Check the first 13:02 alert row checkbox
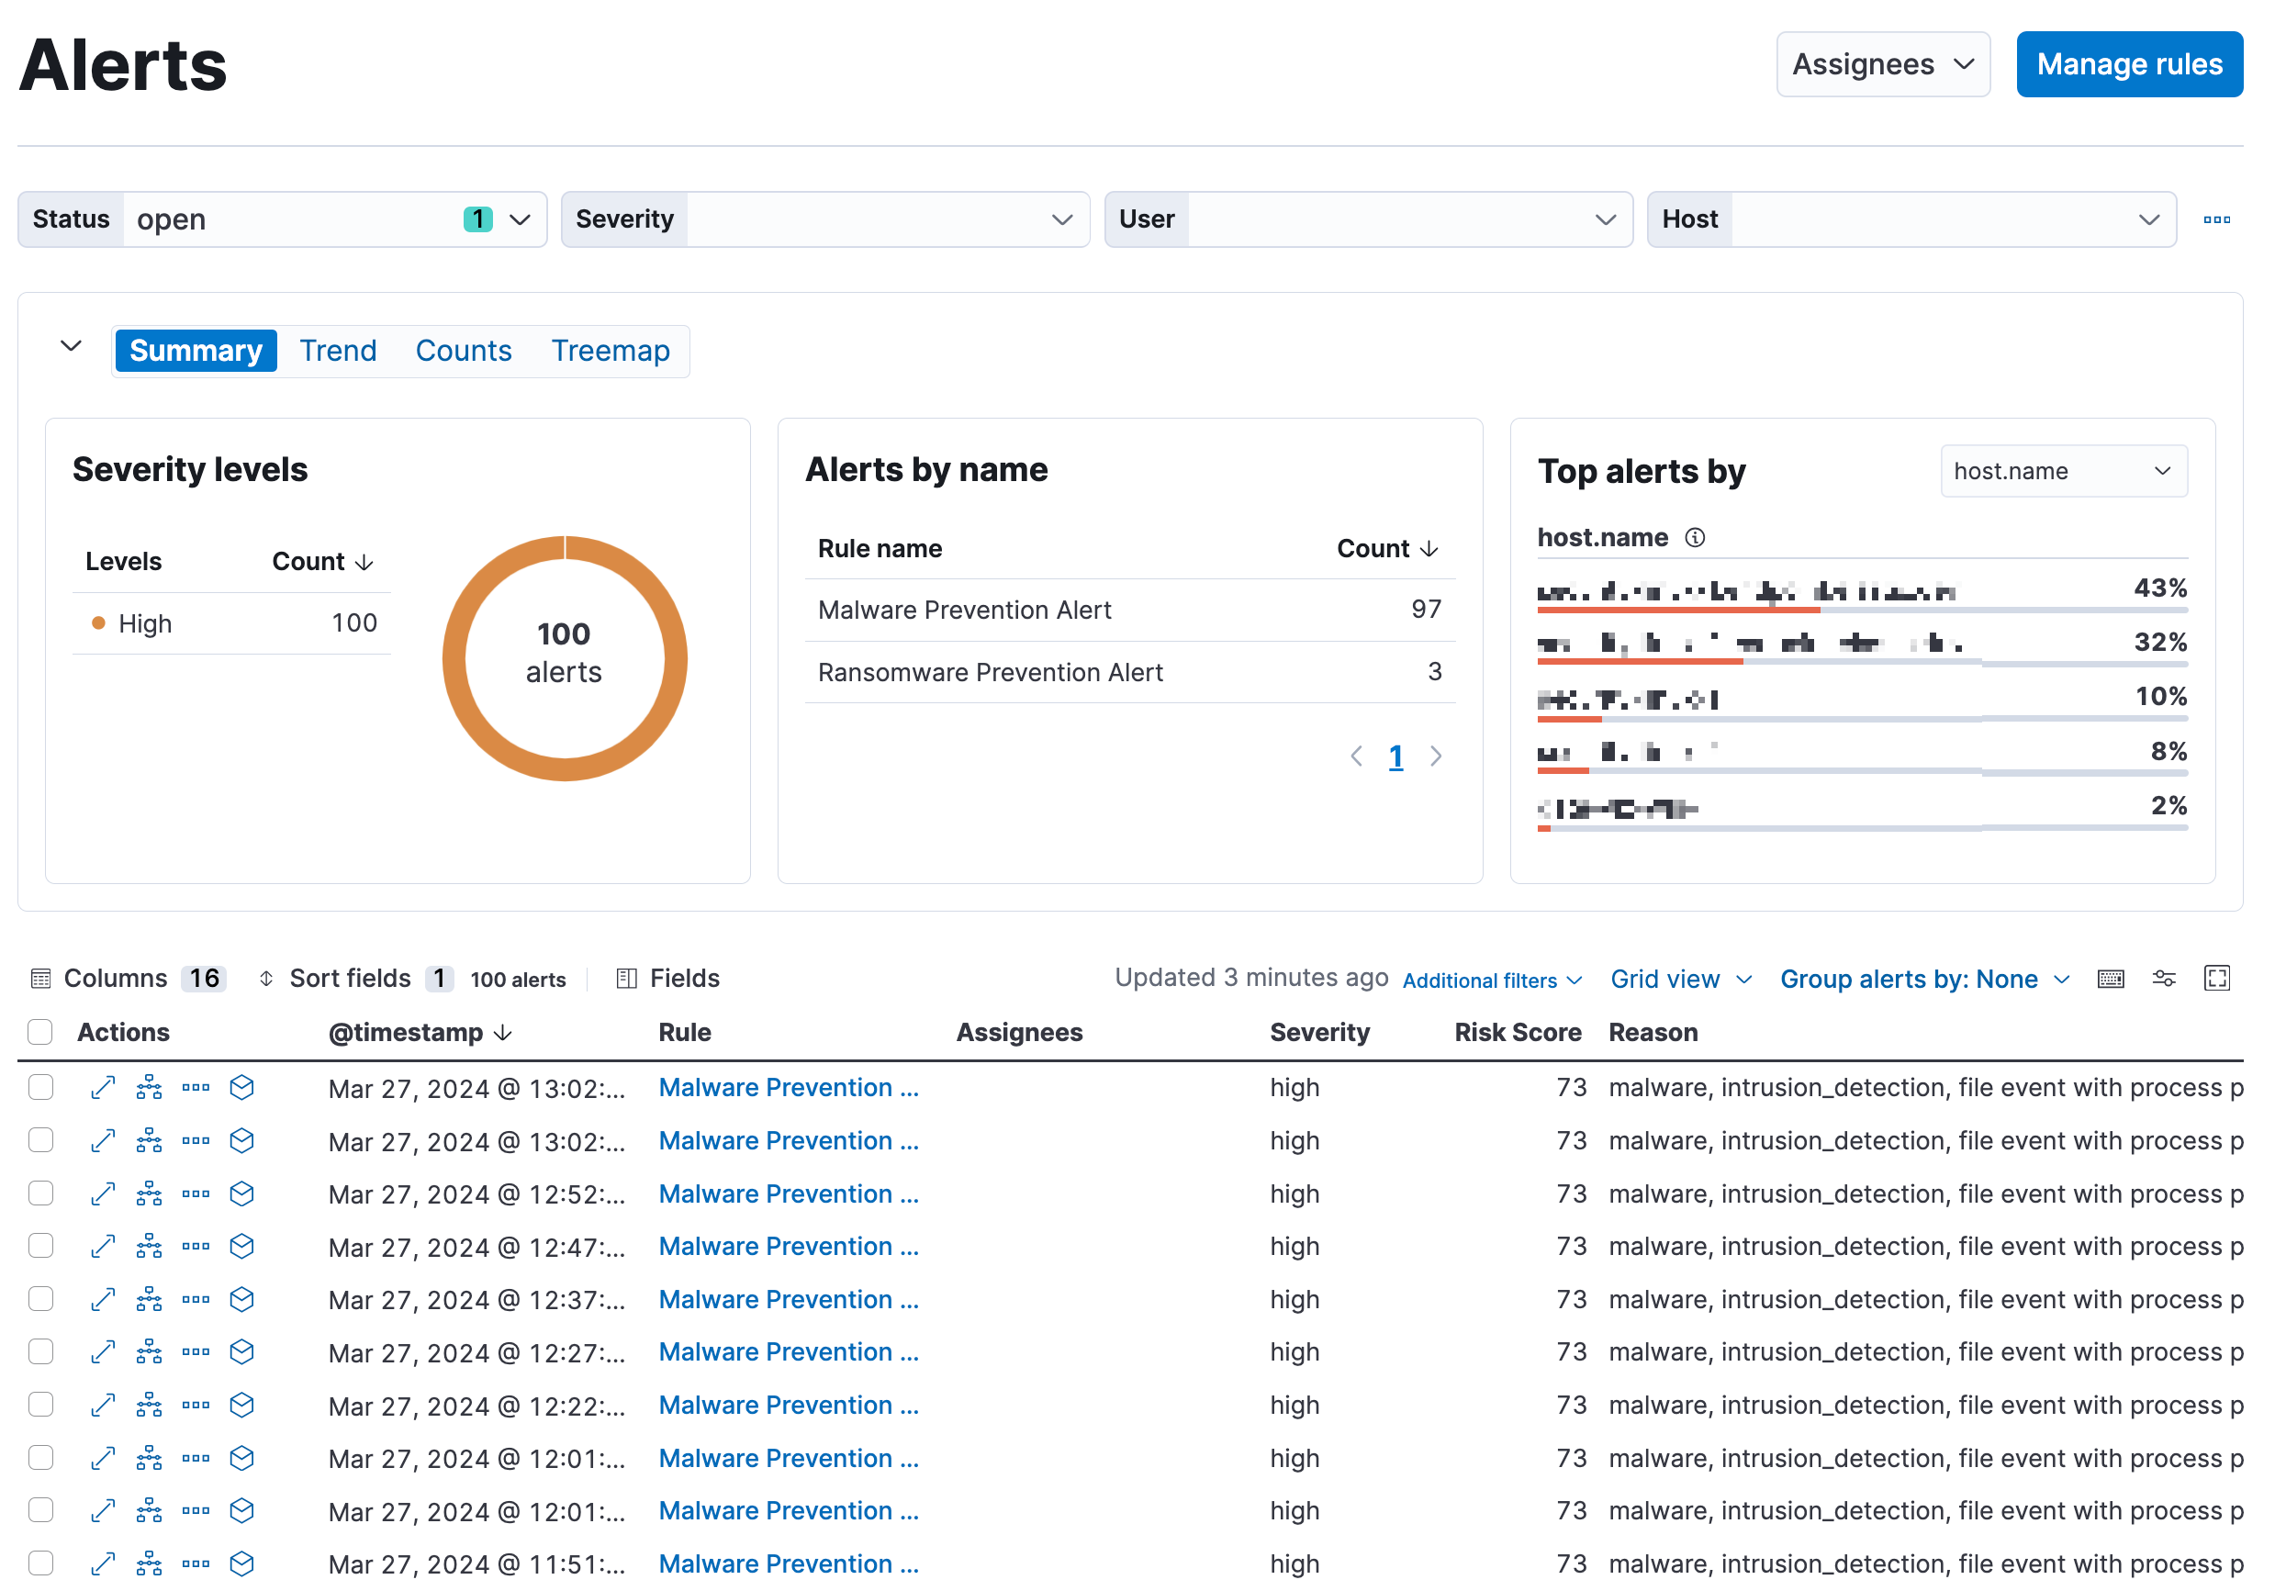Image resolution: width=2275 pixels, height=1591 pixels. click(x=40, y=1088)
